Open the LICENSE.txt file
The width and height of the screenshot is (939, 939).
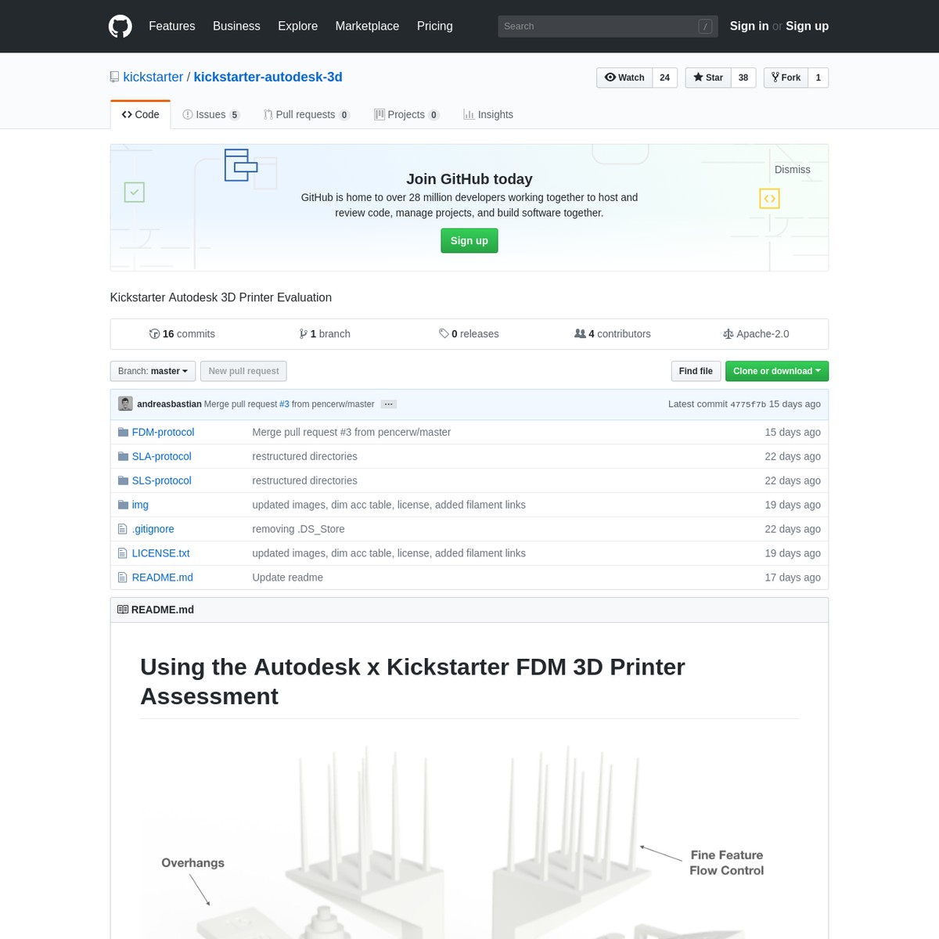161,553
